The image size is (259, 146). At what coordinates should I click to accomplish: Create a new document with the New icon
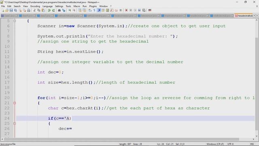[x=3, y=11]
